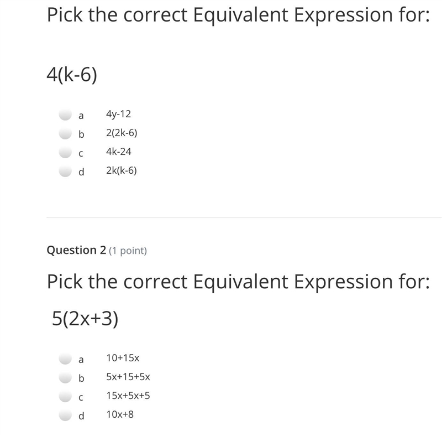Click the answer text 10+15x
This screenshot has height=436, width=442.
point(123,358)
